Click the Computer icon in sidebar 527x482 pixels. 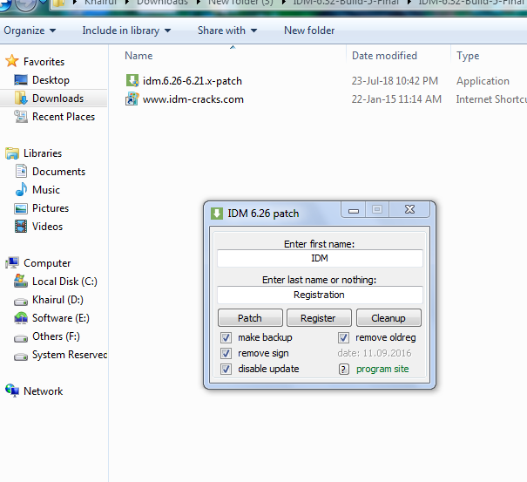tap(12, 263)
